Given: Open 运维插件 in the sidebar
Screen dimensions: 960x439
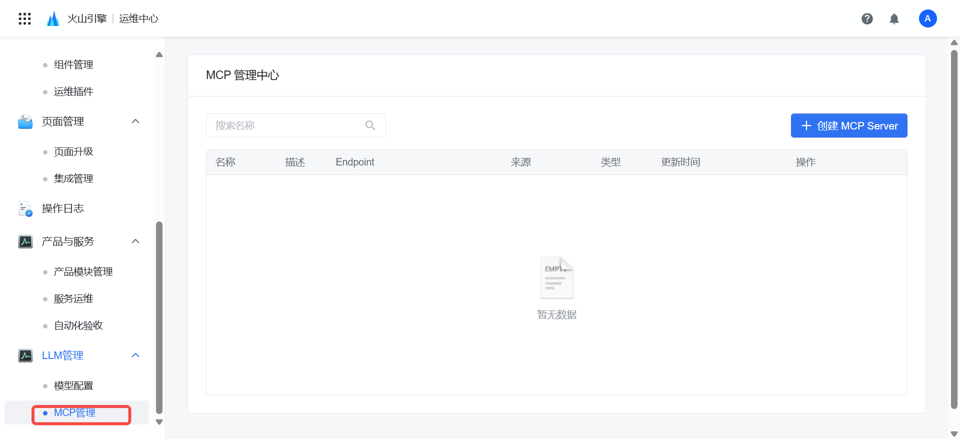Looking at the screenshot, I should click(x=73, y=91).
